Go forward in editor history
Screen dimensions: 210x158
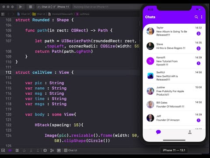tap(13, 14)
